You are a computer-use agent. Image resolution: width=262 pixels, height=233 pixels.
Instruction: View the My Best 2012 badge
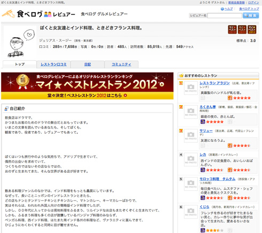click(252, 29)
